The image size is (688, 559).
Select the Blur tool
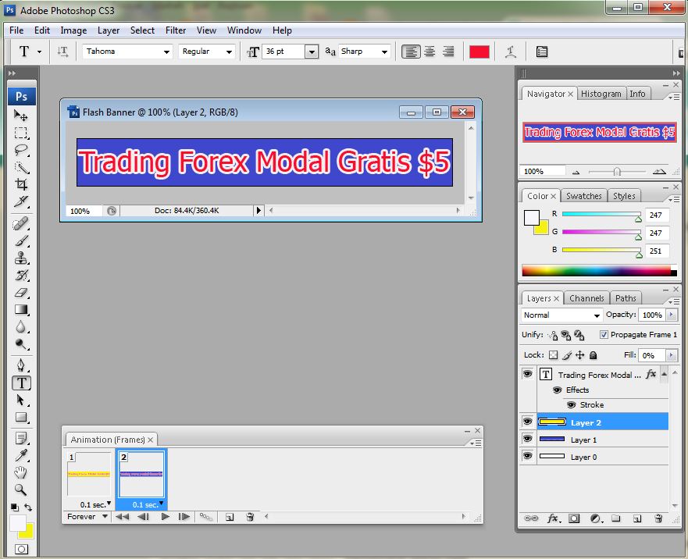point(20,327)
